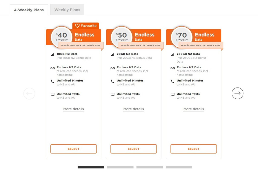The image size is (258, 172).
Task: Open More details for $70 plan
Action: (193, 109)
